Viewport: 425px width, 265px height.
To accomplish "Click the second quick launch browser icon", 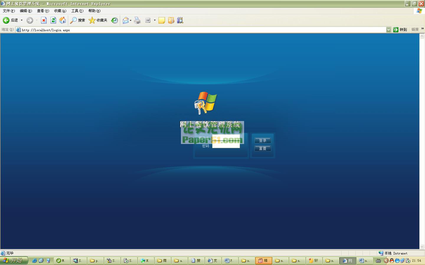I will [41, 261].
